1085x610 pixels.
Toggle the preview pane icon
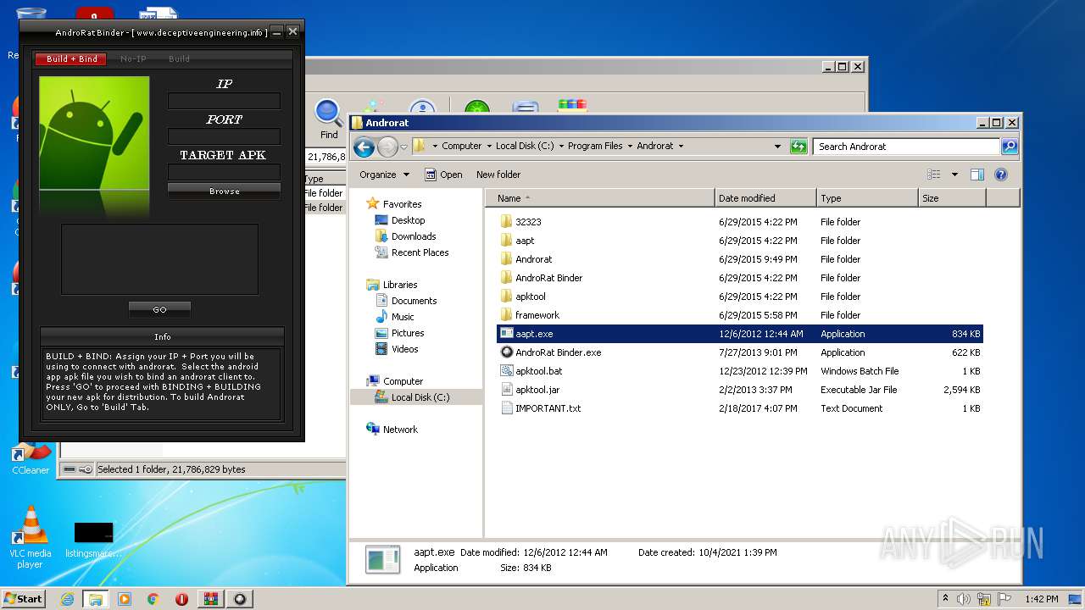pyautogui.click(x=976, y=175)
